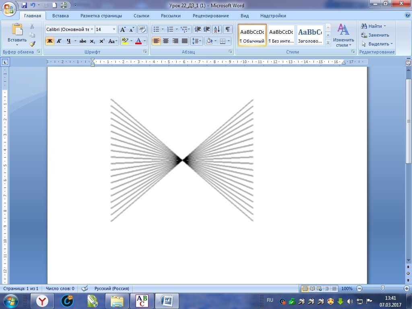Click the Clear Formatting eraser icon
This screenshot has width=412, height=309.
click(x=142, y=29)
